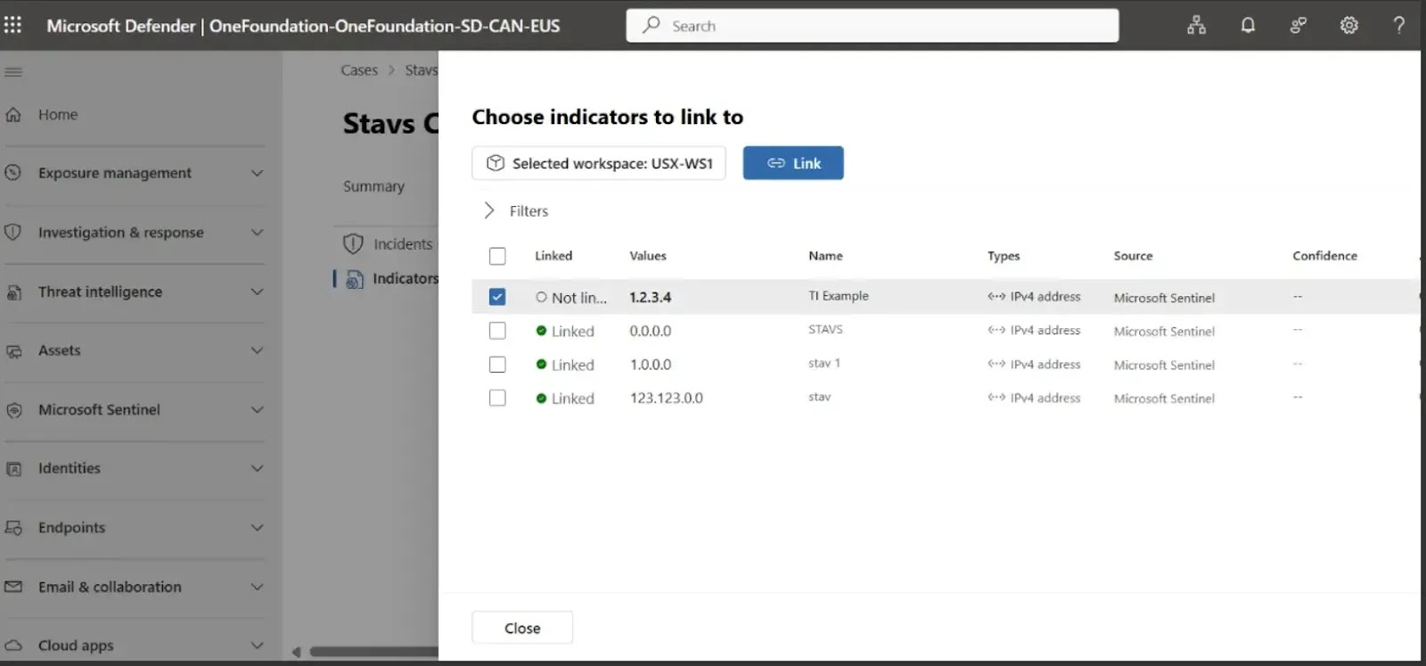Click the Search input field
The height and width of the screenshot is (666, 1426).
click(872, 26)
